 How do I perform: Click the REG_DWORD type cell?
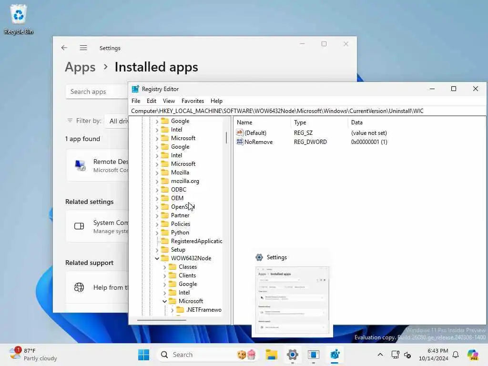[310, 142]
